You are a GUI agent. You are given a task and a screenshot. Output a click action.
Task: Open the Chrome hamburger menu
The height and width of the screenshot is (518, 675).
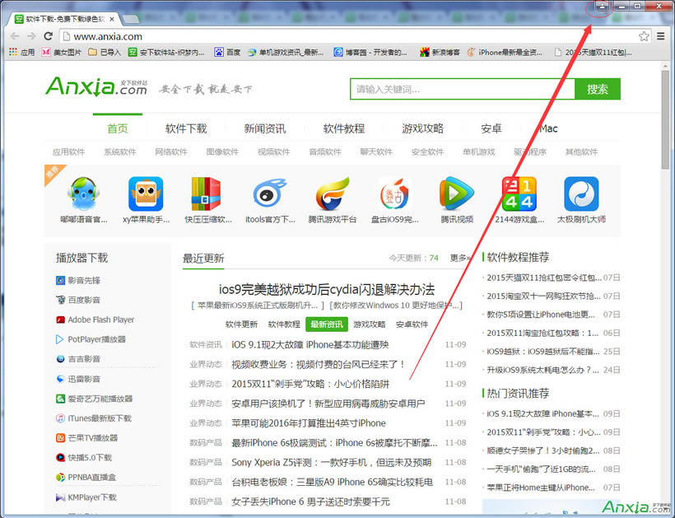tap(660, 36)
